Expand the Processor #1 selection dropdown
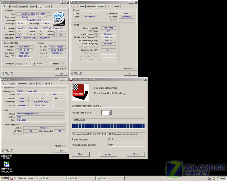This screenshot has height=181, width=227. click(33, 64)
